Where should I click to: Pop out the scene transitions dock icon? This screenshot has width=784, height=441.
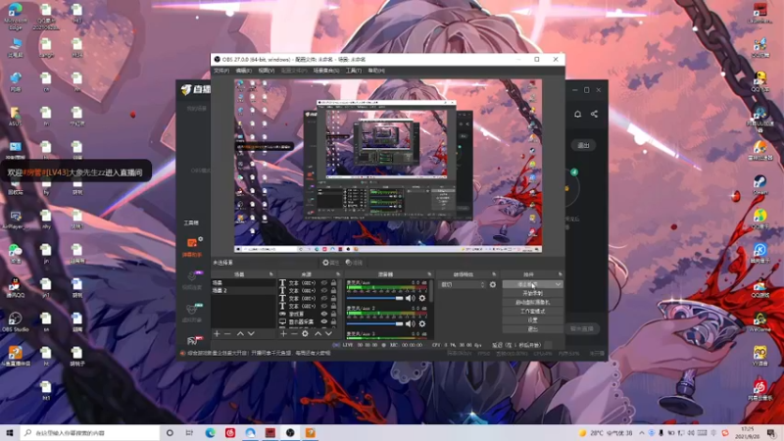494,274
